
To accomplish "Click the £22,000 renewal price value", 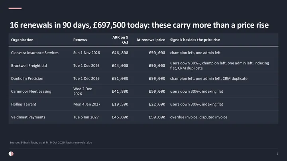I will (157, 104).
